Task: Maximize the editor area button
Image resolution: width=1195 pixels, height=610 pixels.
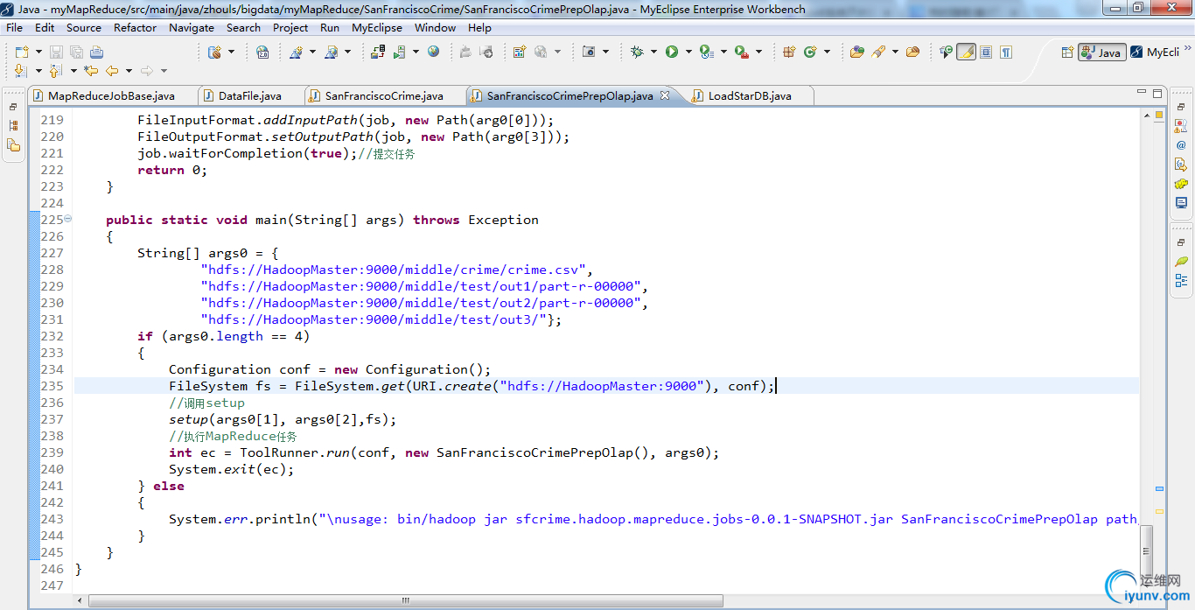Action: coord(1157,93)
